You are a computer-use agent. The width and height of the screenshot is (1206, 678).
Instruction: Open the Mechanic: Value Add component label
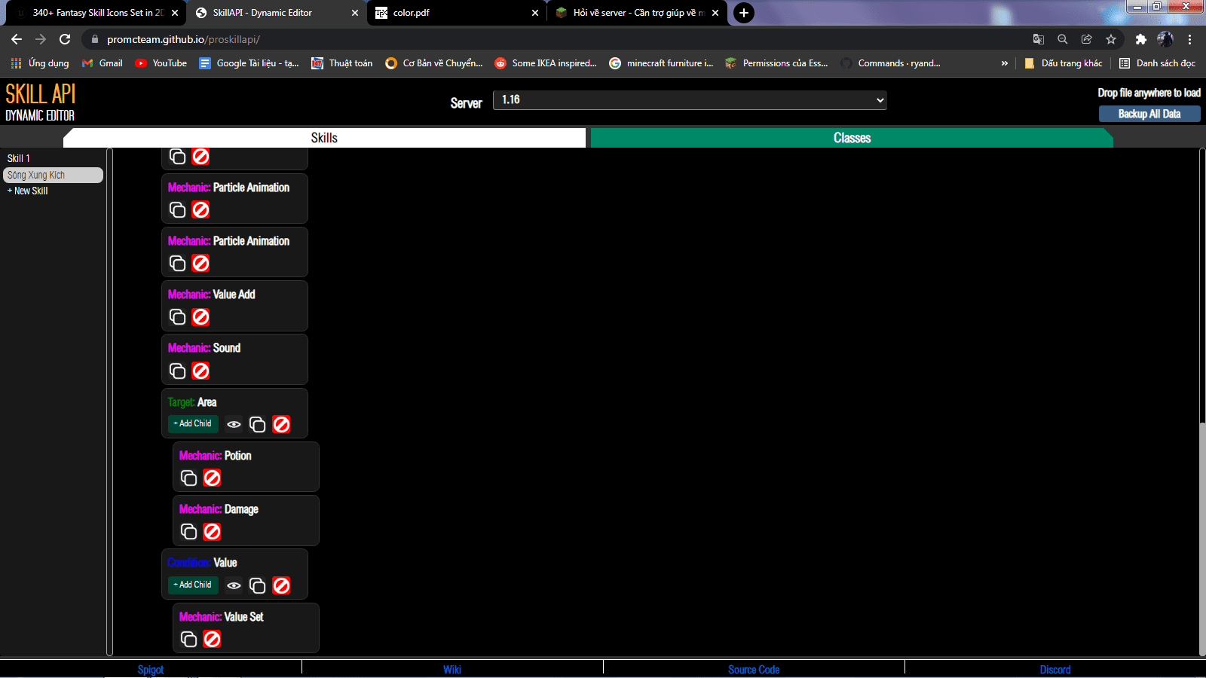coord(212,295)
